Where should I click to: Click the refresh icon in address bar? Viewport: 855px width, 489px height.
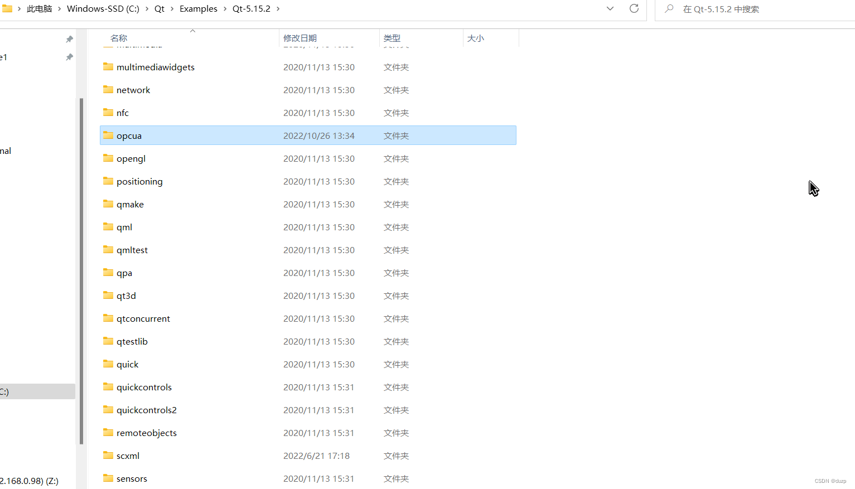(x=634, y=8)
